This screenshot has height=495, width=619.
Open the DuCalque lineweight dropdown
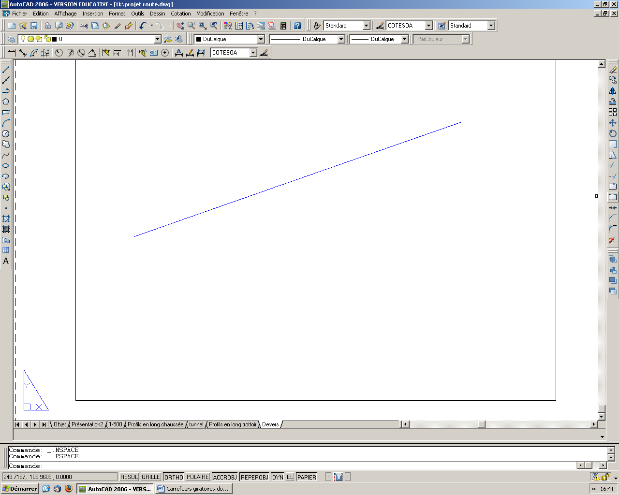(405, 39)
